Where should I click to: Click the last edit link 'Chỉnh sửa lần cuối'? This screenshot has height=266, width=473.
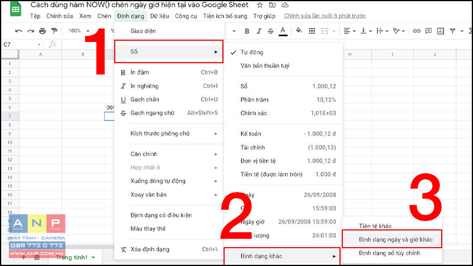pyautogui.click(x=325, y=16)
